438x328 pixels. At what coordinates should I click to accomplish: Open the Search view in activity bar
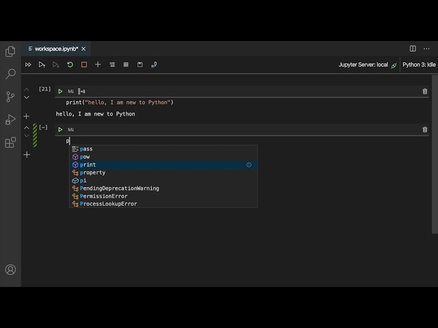click(x=11, y=74)
